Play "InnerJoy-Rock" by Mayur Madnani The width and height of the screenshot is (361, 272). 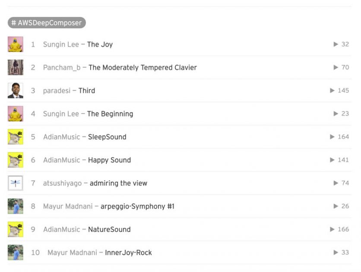[x=335, y=252]
